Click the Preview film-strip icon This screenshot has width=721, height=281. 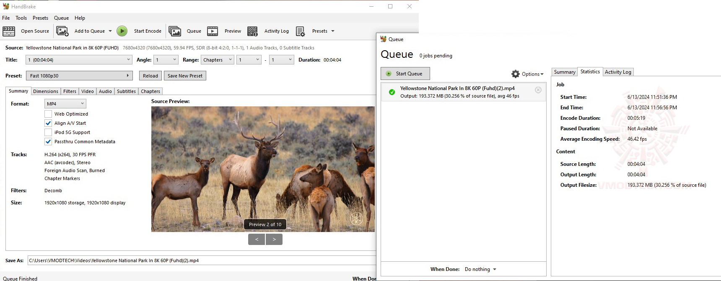(213, 31)
